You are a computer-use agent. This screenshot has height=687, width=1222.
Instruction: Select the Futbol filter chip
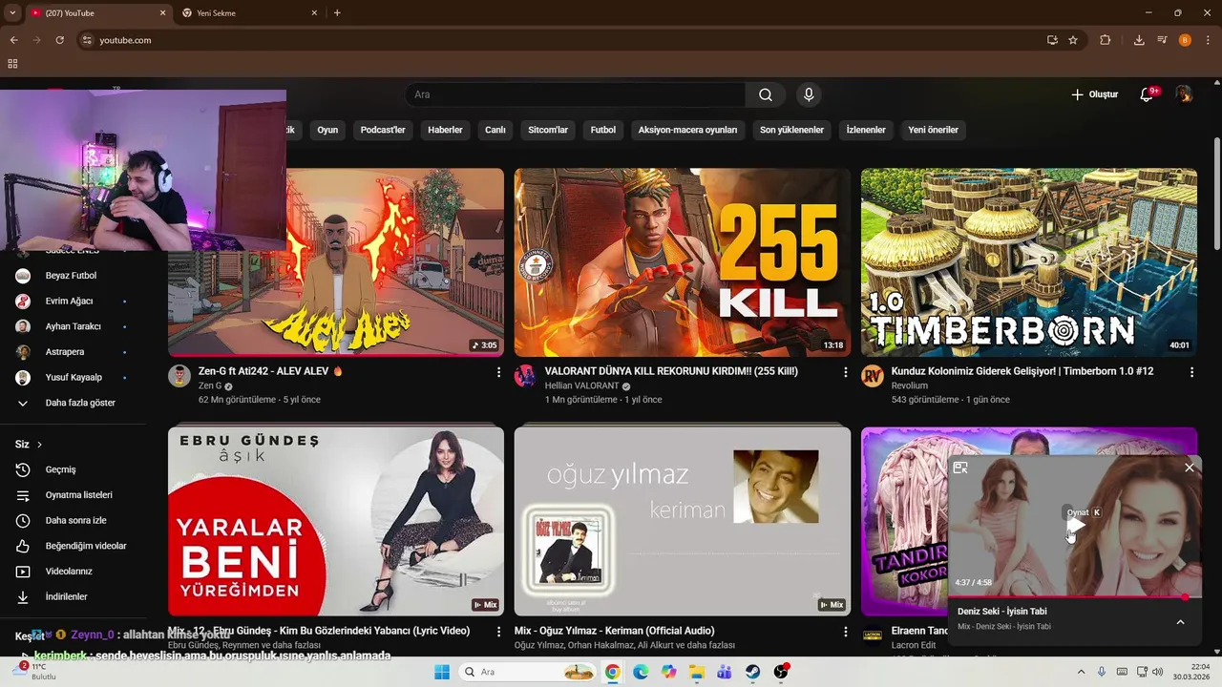[603, 130]
